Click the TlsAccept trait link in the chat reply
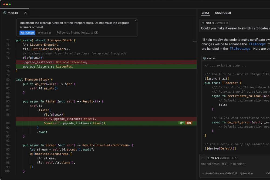 coord(257,44)
